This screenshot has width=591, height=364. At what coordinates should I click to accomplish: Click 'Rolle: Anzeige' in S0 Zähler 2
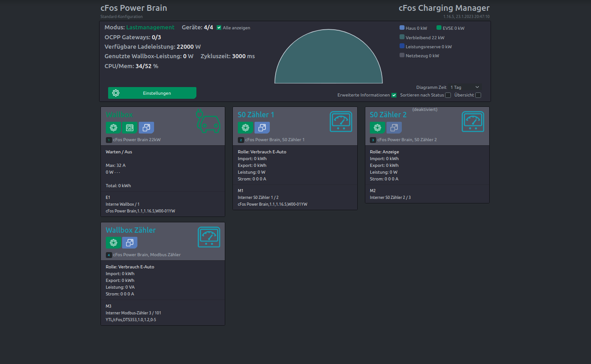click(384, 152)
